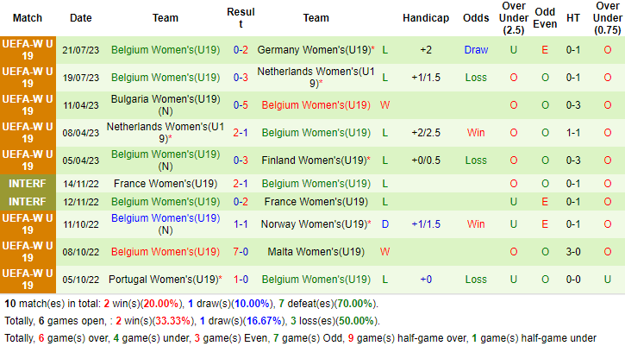625x346 pixels.
Task: Open Norway Women's(U19) team page
Action: click(314, 224)
